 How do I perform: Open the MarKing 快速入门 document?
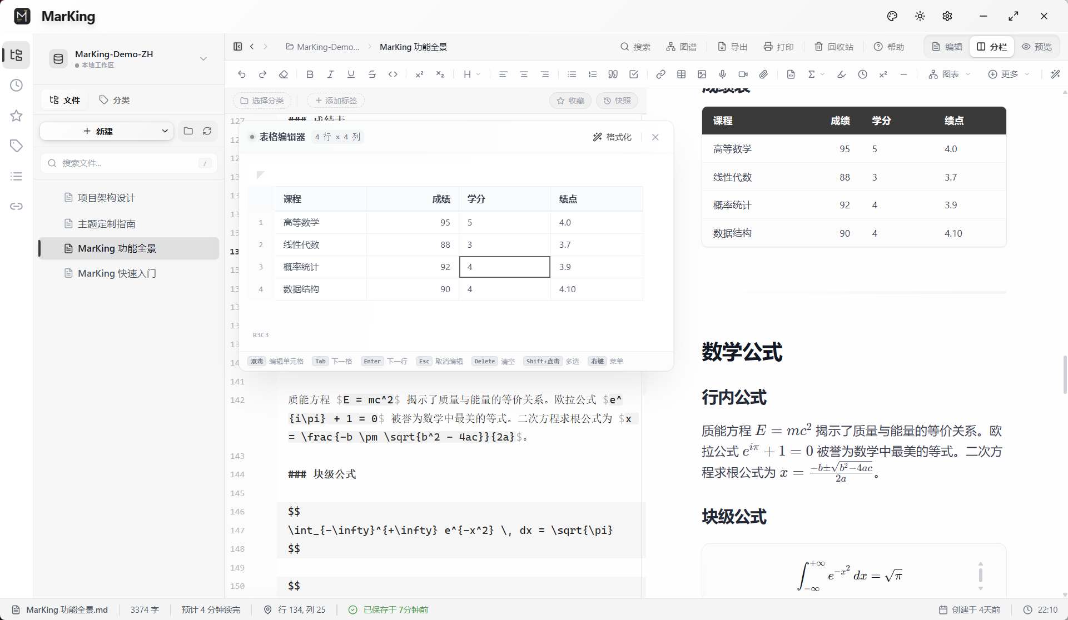pos(129,273)
